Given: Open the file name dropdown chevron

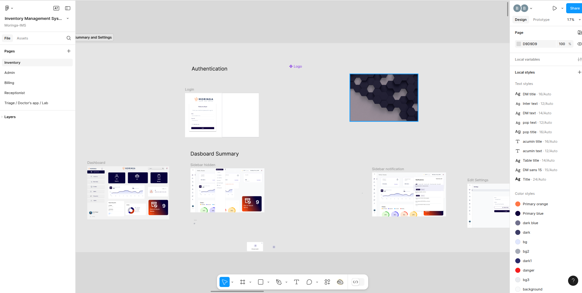Looking at the screenshot, I should pyautogui.click(x=68, y=19).
